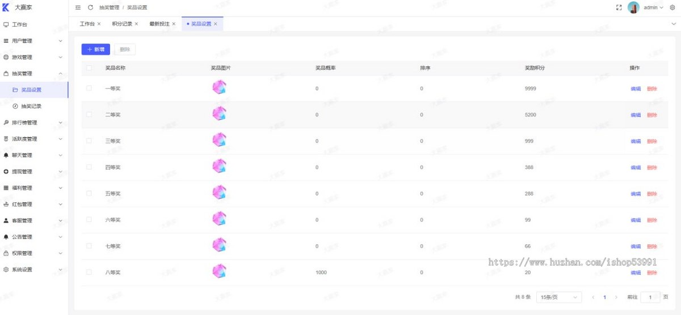Viewport: 681px width, 315px height.
Task: Switch to the 积分记录 tab
Action: coord(122,24)
